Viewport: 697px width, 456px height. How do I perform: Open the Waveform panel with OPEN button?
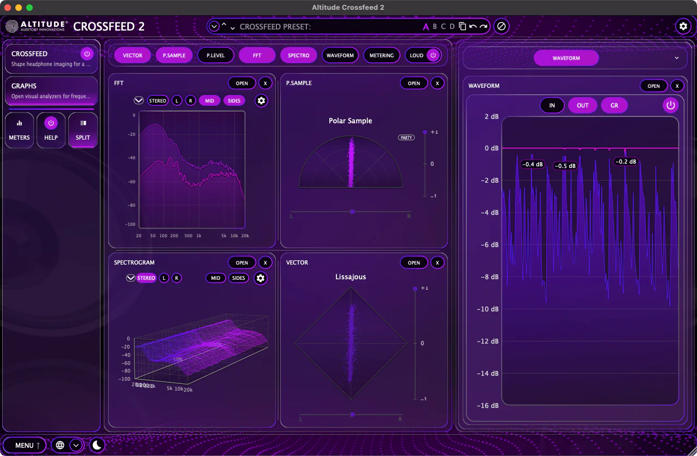click(x=654, y=86)
